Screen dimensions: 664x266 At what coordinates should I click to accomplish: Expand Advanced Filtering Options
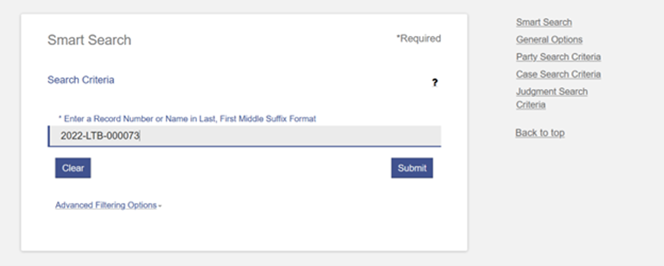tap(106, 205)
